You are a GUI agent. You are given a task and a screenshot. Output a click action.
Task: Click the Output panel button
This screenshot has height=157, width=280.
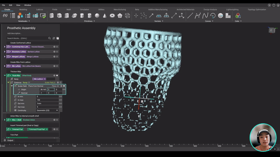[x=10, y=140]
